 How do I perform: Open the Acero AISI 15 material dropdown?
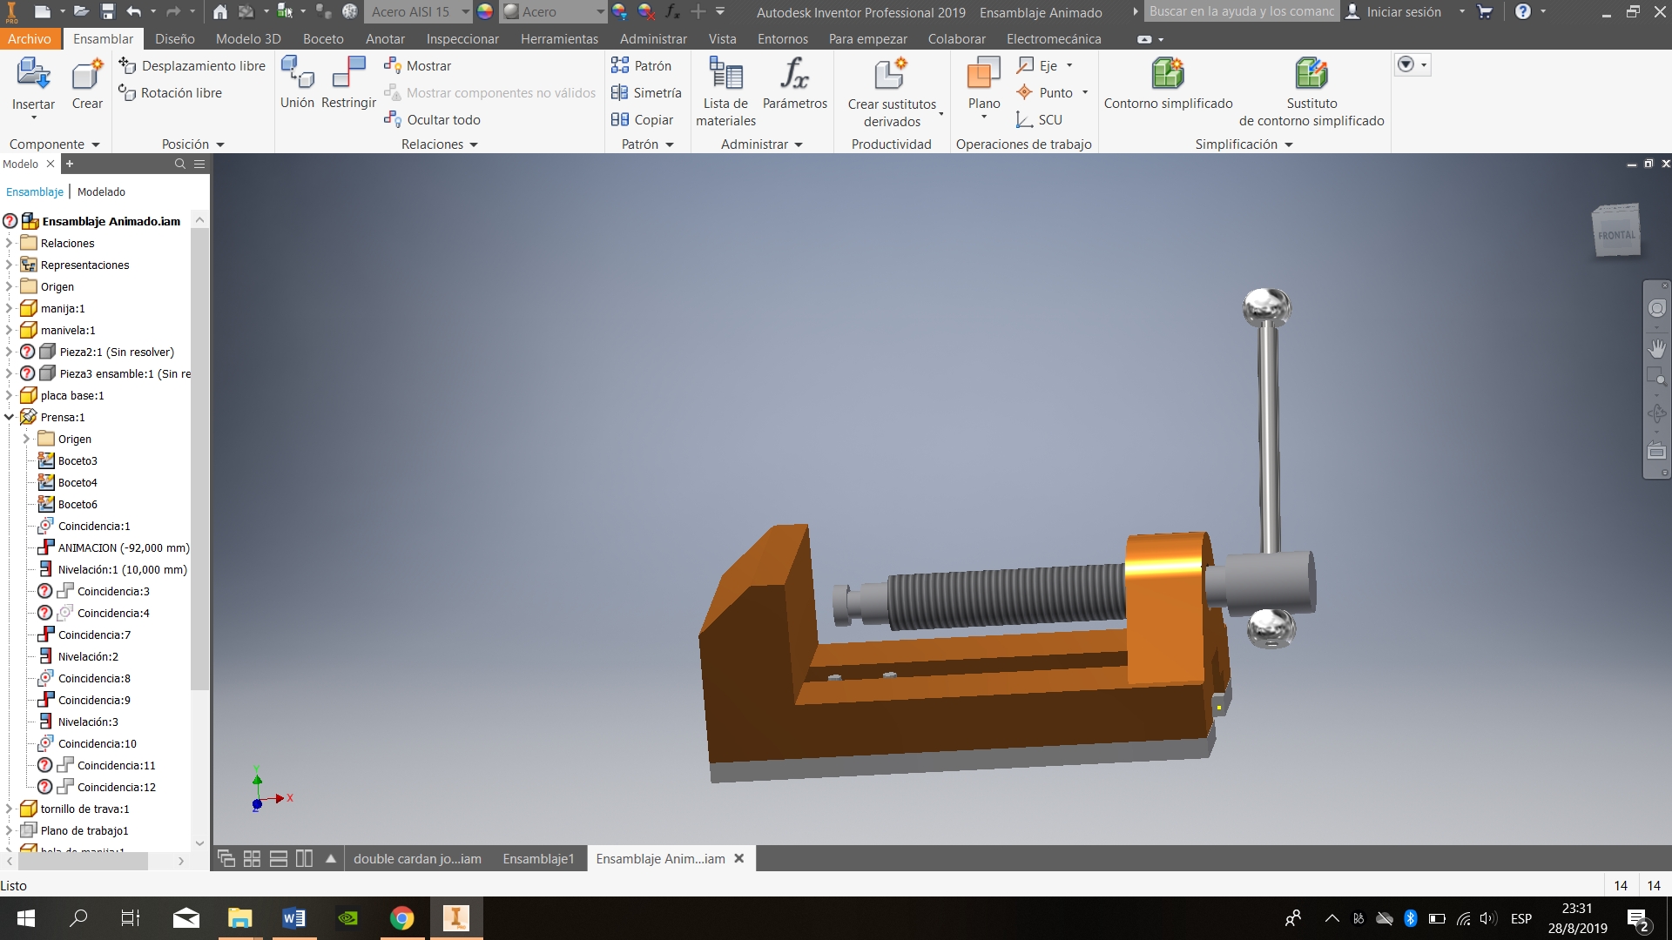[x=465, y=12]
